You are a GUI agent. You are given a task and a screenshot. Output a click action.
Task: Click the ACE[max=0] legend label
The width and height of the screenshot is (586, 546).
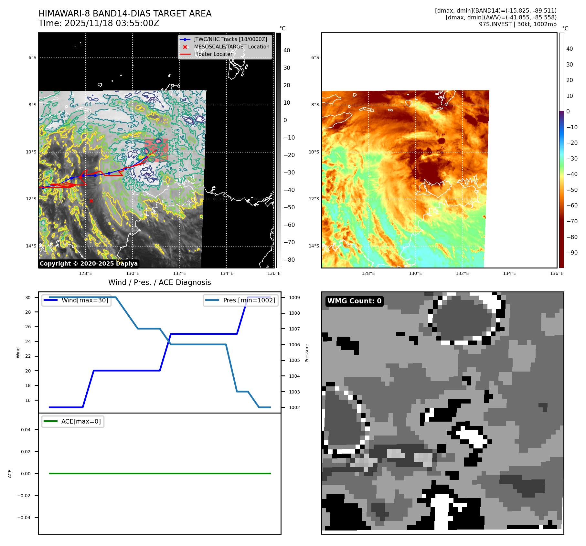point(81,421)
